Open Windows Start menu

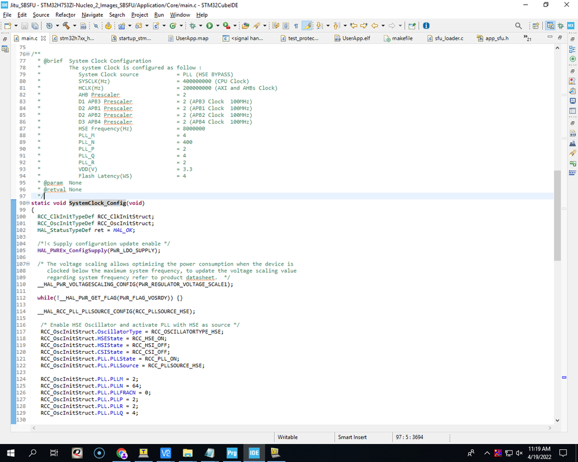coord(10,453)
